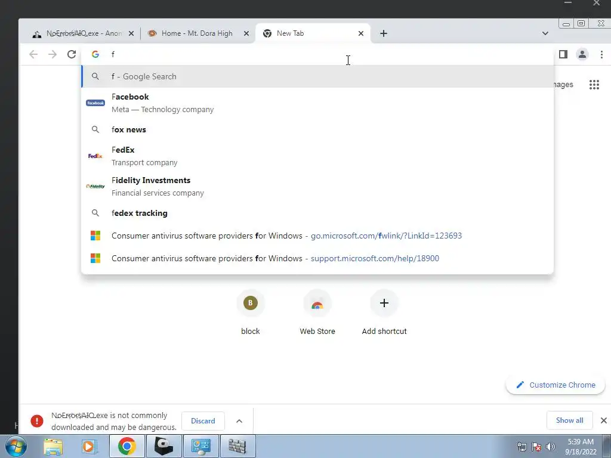Click the Images link on Google page

coord(563,85)
